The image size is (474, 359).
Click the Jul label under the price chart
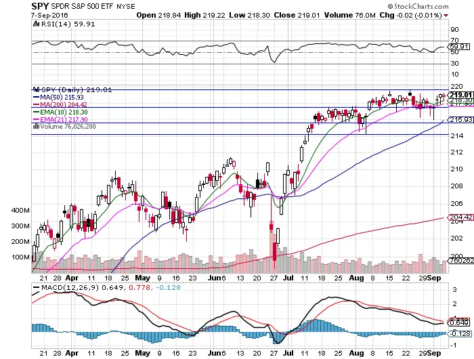(288, 278)
